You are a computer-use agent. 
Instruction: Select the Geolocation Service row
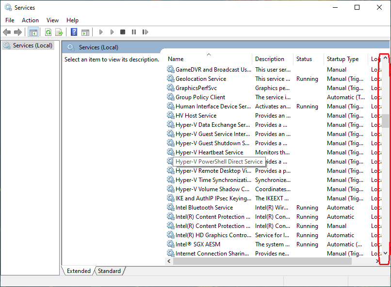pos(200,79)
